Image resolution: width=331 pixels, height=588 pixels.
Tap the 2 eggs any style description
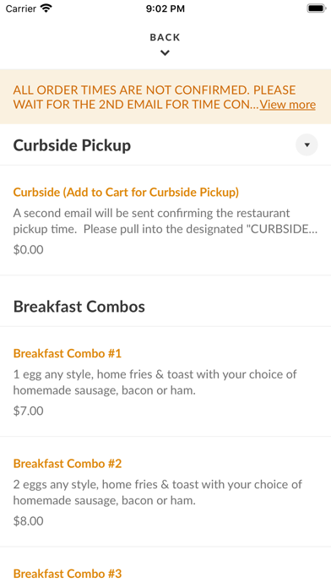(x=157, y=492)
